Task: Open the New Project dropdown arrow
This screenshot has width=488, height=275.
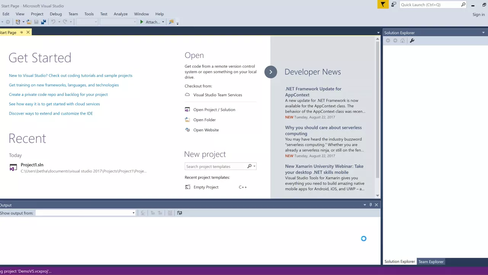Action: (x=23, y=22)
